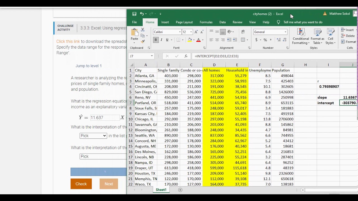Switch to the Page Layout tab

[184, 22]
